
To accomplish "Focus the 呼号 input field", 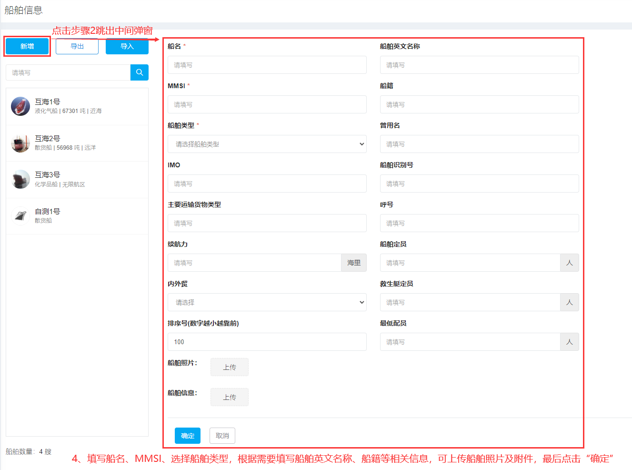I will (480, 223).
